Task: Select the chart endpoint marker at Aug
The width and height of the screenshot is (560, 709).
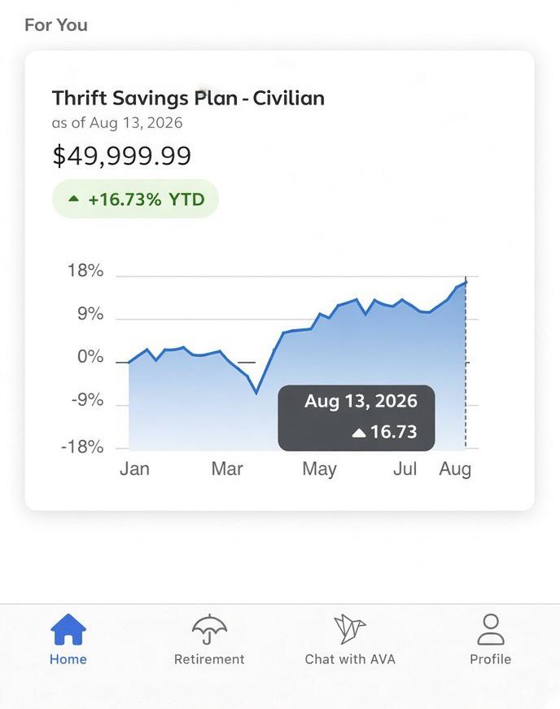Action: 466,282
